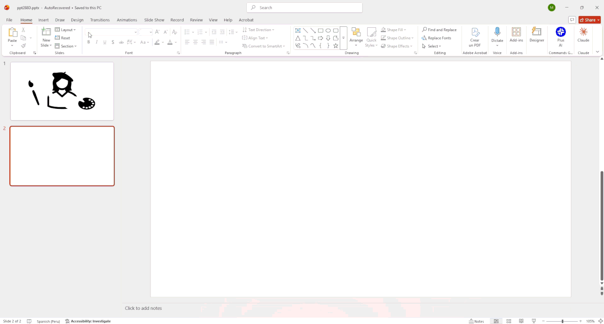Click Accessibility: Investigate in status bar
Screen dimensions: 604x324
pyautogui.click(x=88, y=321)
